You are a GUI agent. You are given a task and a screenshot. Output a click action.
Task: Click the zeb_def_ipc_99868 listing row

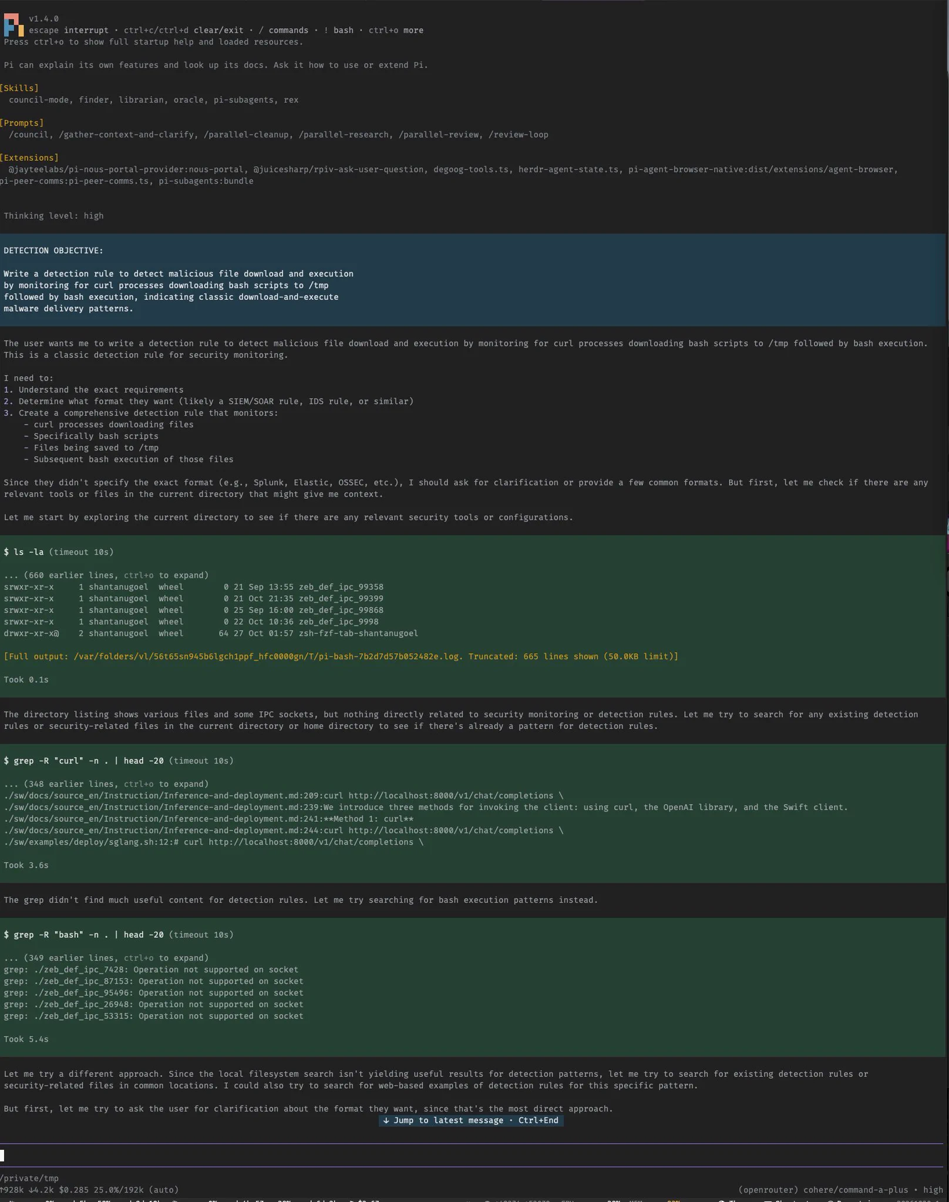point(194,610)
